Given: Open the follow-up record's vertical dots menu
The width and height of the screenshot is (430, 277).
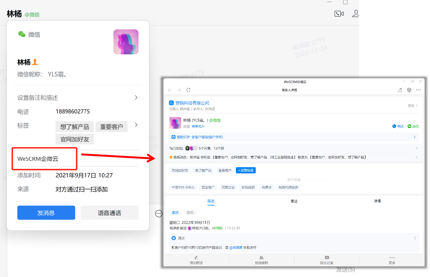Looking at the screenshot, I should [415, 238].
